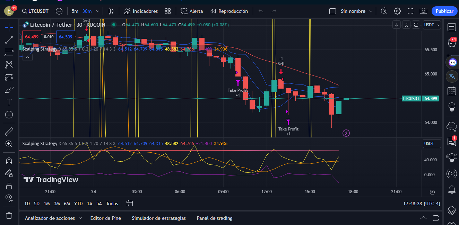Create an Alerta
459x225 pixels.
click(192, 11)
